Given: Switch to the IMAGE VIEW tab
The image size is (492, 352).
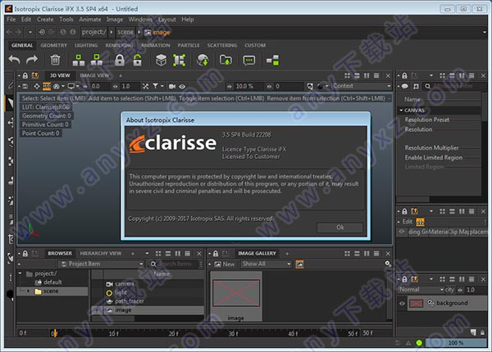Looking at the screenshot, I should click(x=94, y=75).
